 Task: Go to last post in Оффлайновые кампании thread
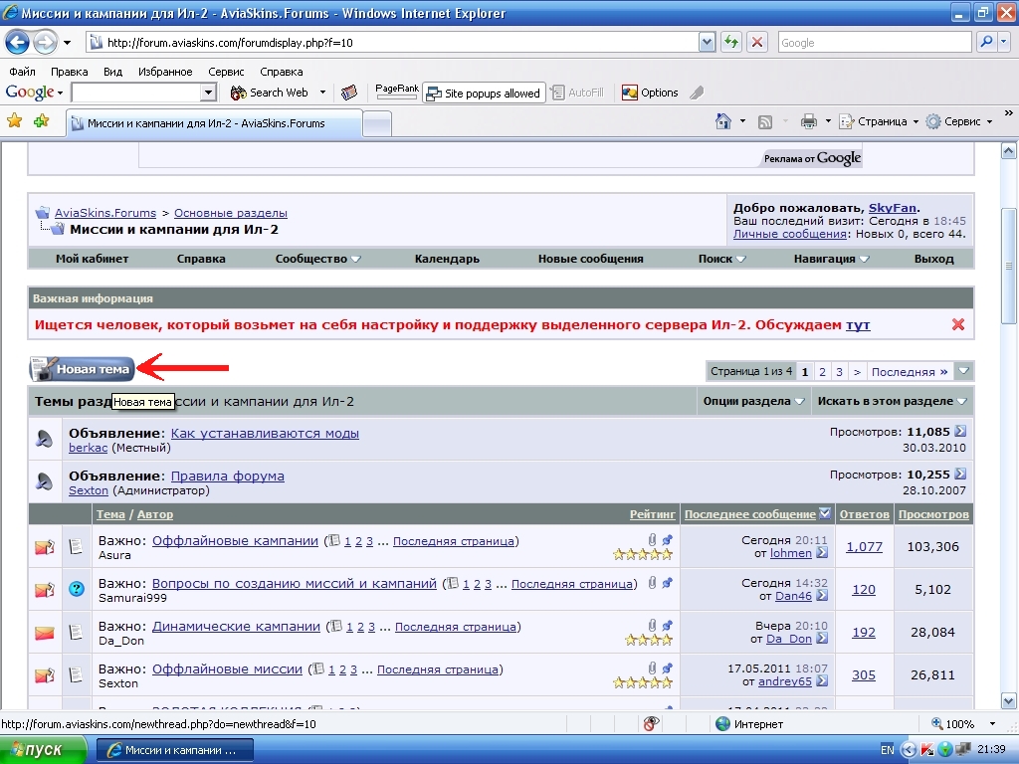(x=822, y=553)
